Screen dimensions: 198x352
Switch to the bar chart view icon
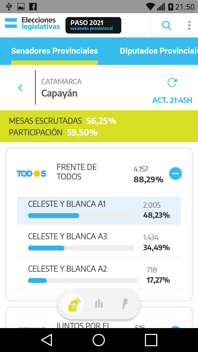click(x=99, y=304)
